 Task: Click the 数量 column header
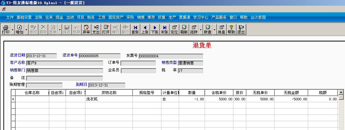[192, 93]
